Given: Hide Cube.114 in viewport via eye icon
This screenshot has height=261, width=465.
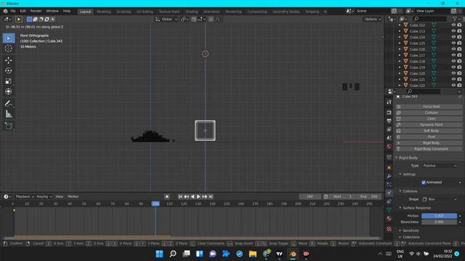Looking at the screenshot, I should click(453, 37).
